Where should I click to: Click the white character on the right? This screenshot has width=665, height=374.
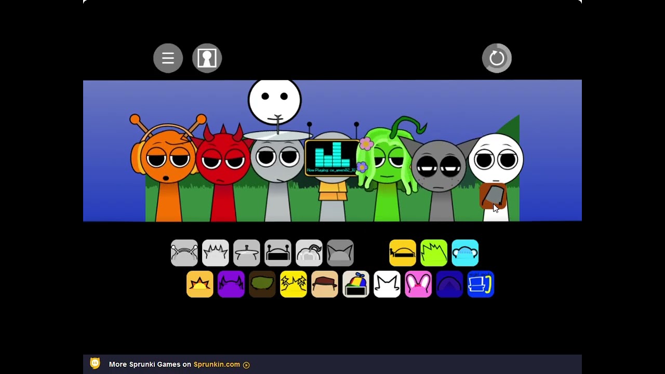click(x=496, y=177)
